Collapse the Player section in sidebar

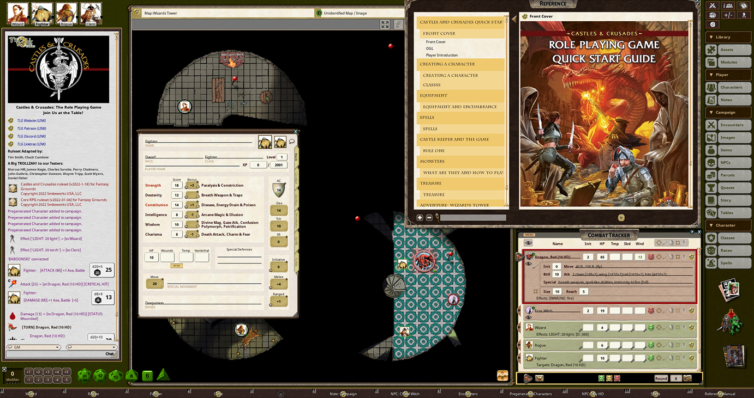pos(728,75)
